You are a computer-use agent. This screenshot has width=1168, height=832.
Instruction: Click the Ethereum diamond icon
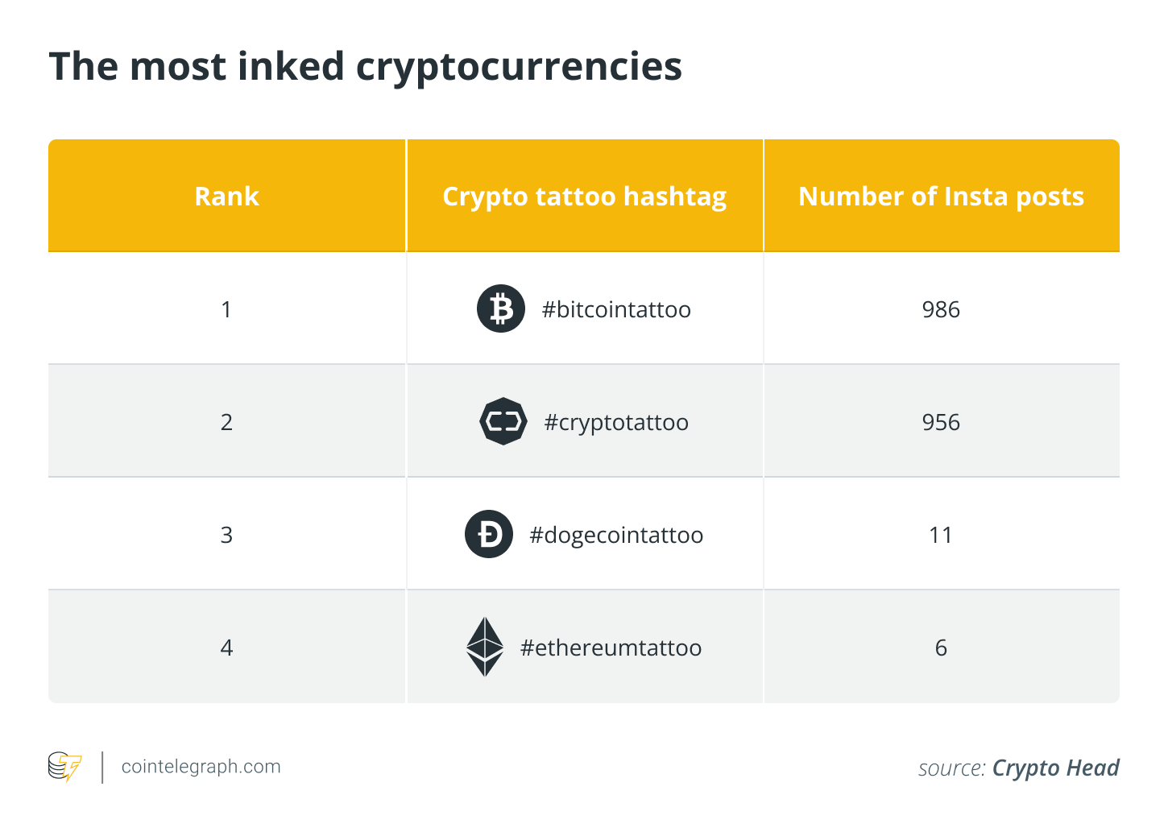(485, 647)
